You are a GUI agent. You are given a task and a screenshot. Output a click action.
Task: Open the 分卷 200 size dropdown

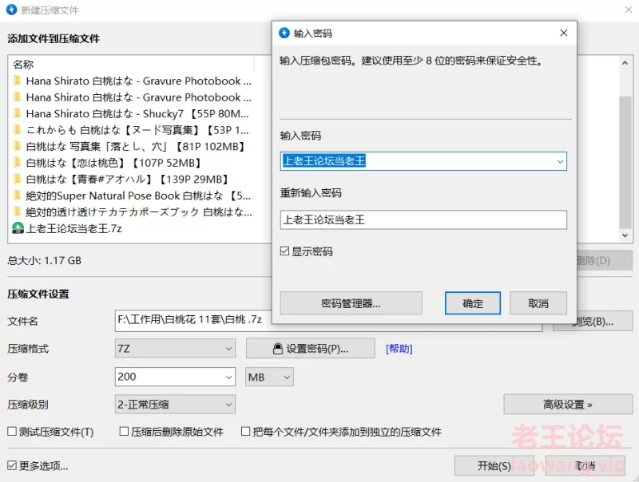coord(228,377)
